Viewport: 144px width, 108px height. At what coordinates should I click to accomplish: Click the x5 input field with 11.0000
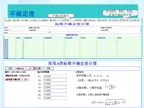55,91
